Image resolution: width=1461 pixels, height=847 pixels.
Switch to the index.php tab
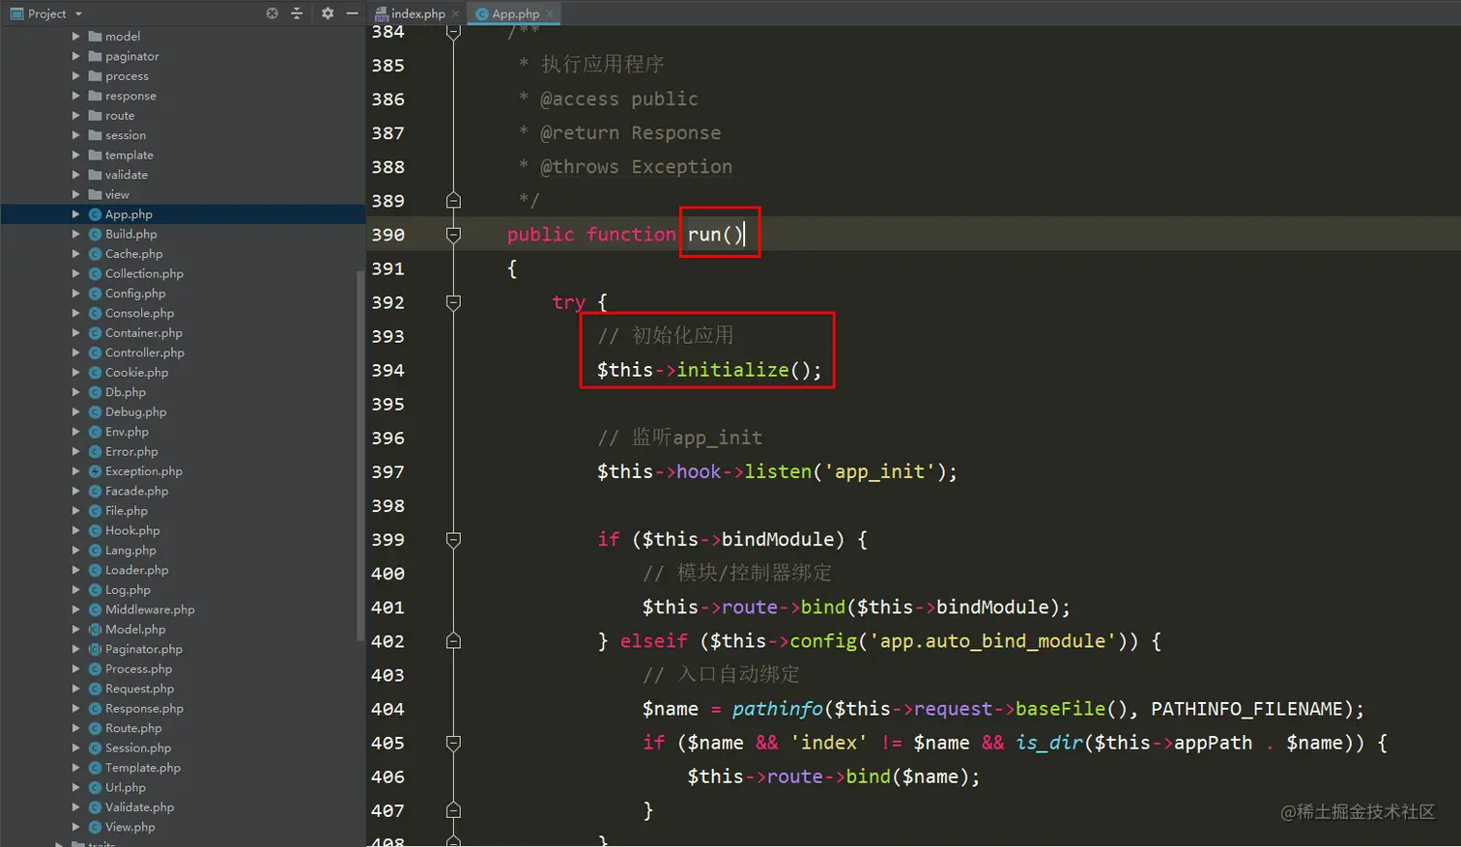click(x=415, y=13)
